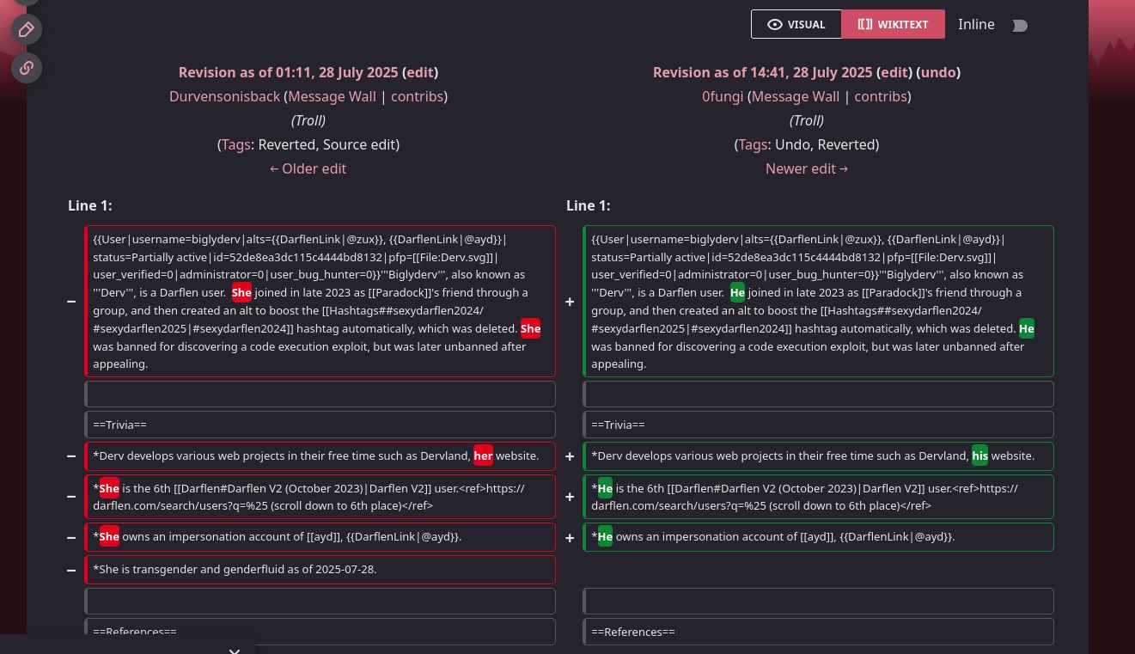Image resolution: width=1135 pixels, height=654 pixels.
Task: Click the right 'Line 1:' heading
Action: pos(589,205)
